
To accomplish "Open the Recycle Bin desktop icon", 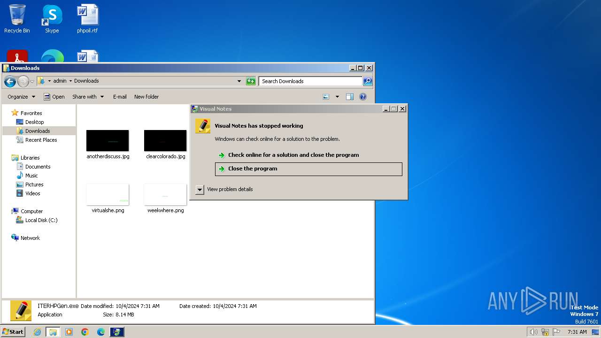I will [x=17, y=19].
